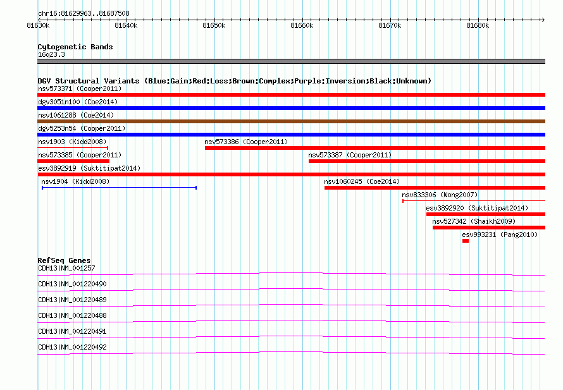563x390 pixels.
Task: Click the chr16:81629963..81687508 coordinates text
Action: pos(84,13)
